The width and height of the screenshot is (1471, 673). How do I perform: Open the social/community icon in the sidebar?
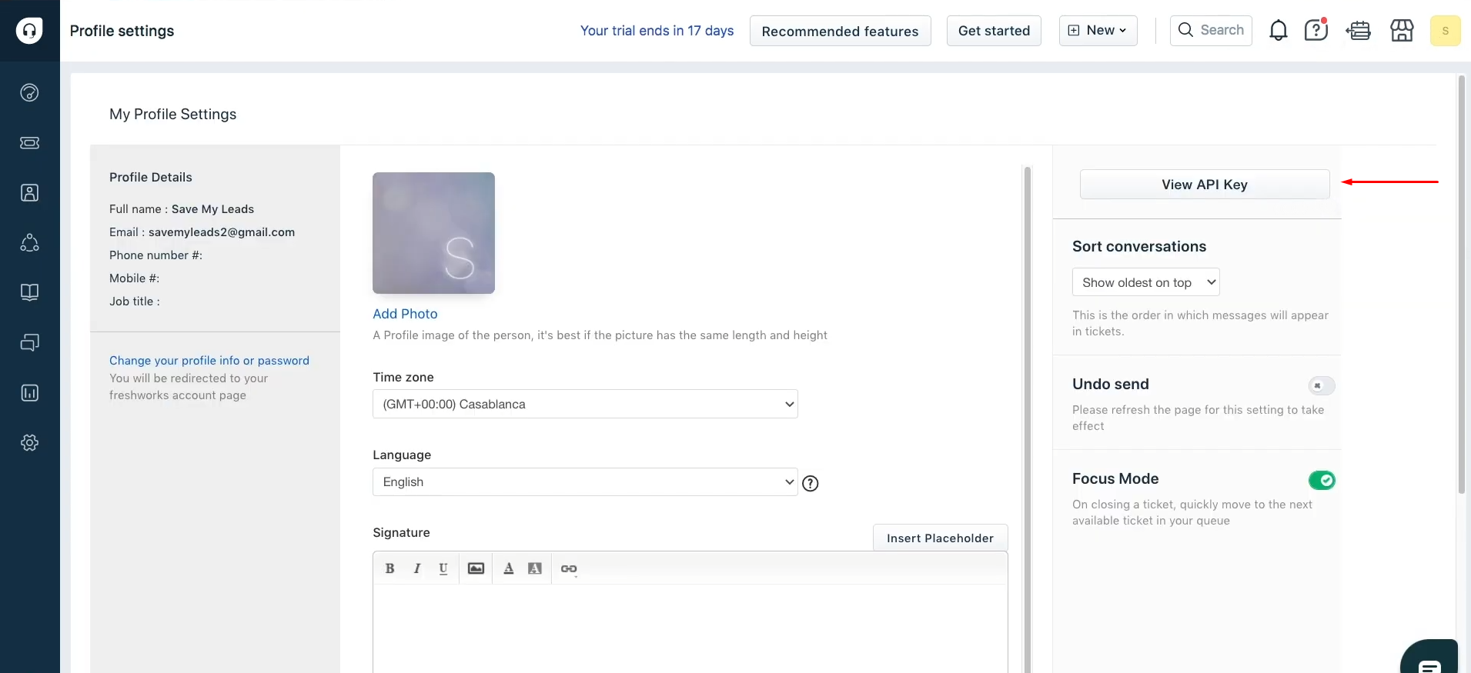tap(29, 243)
